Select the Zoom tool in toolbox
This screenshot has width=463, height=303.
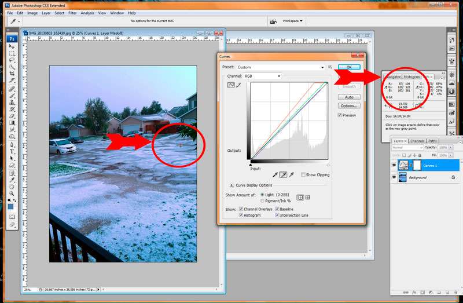12,194
